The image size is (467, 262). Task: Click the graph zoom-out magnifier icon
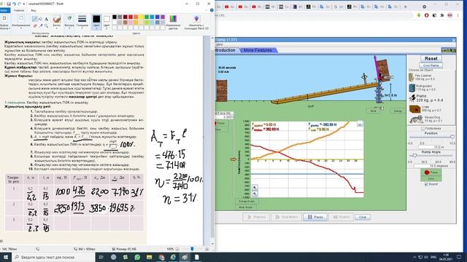point(255,194)
